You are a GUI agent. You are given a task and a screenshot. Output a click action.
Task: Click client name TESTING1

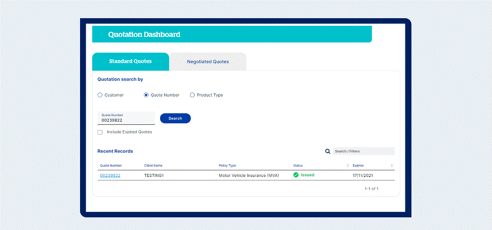[x=154, y=175]
